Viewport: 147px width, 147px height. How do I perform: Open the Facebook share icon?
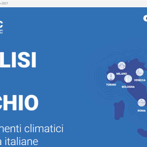(x=145, y=18)
